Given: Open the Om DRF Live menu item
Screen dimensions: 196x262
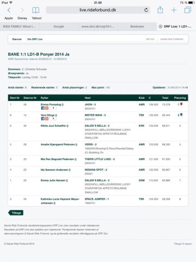Looking at the screenshot, I should click(x=35, y=39).
